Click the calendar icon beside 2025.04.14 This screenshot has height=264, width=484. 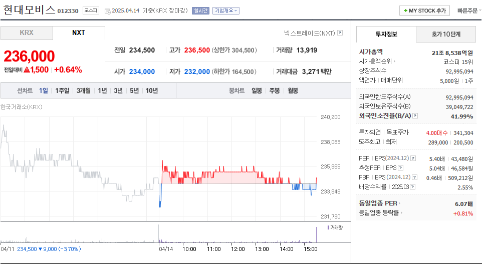107,11
